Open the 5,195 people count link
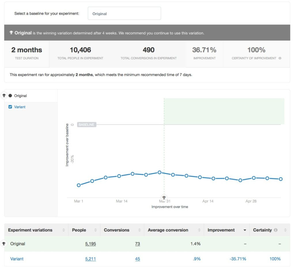 pos(90,244)
